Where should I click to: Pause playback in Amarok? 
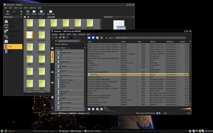[x=93, y=109]
